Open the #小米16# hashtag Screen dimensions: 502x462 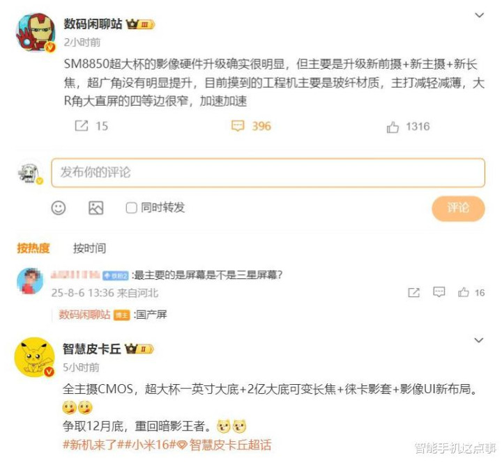[x=147, y=445]
